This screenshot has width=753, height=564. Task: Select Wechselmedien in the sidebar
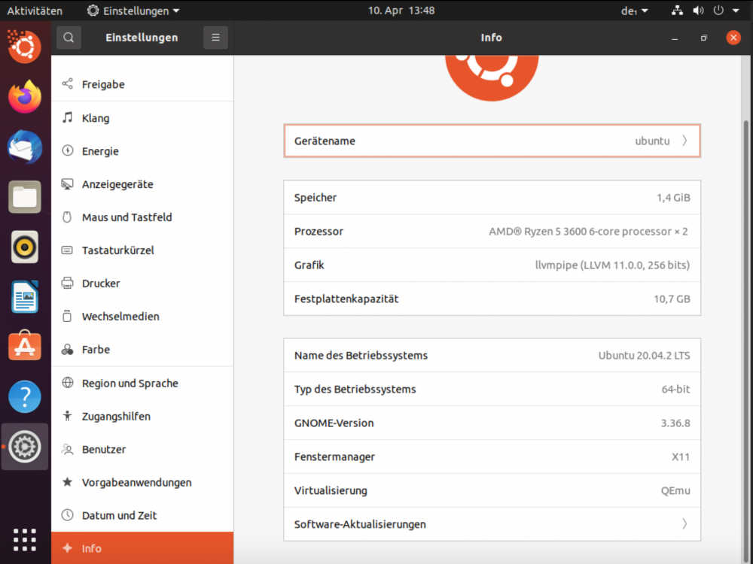coord(142,317)
